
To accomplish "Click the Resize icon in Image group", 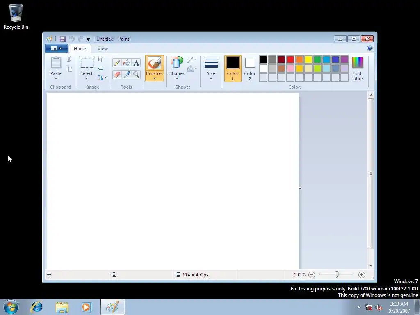I will click(x=100, y=68).
